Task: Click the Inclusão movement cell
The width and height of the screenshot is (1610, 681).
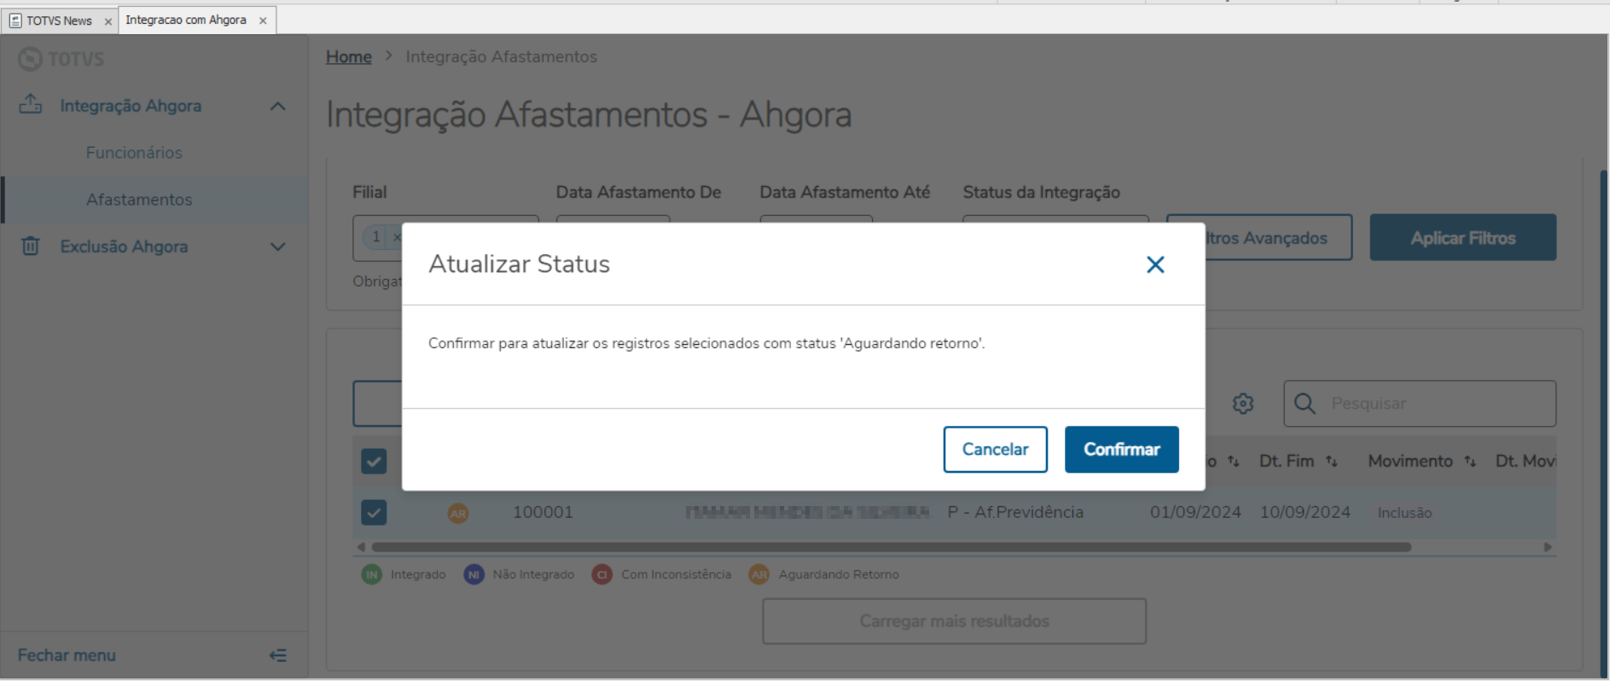Action: (x=1404, y=513)
